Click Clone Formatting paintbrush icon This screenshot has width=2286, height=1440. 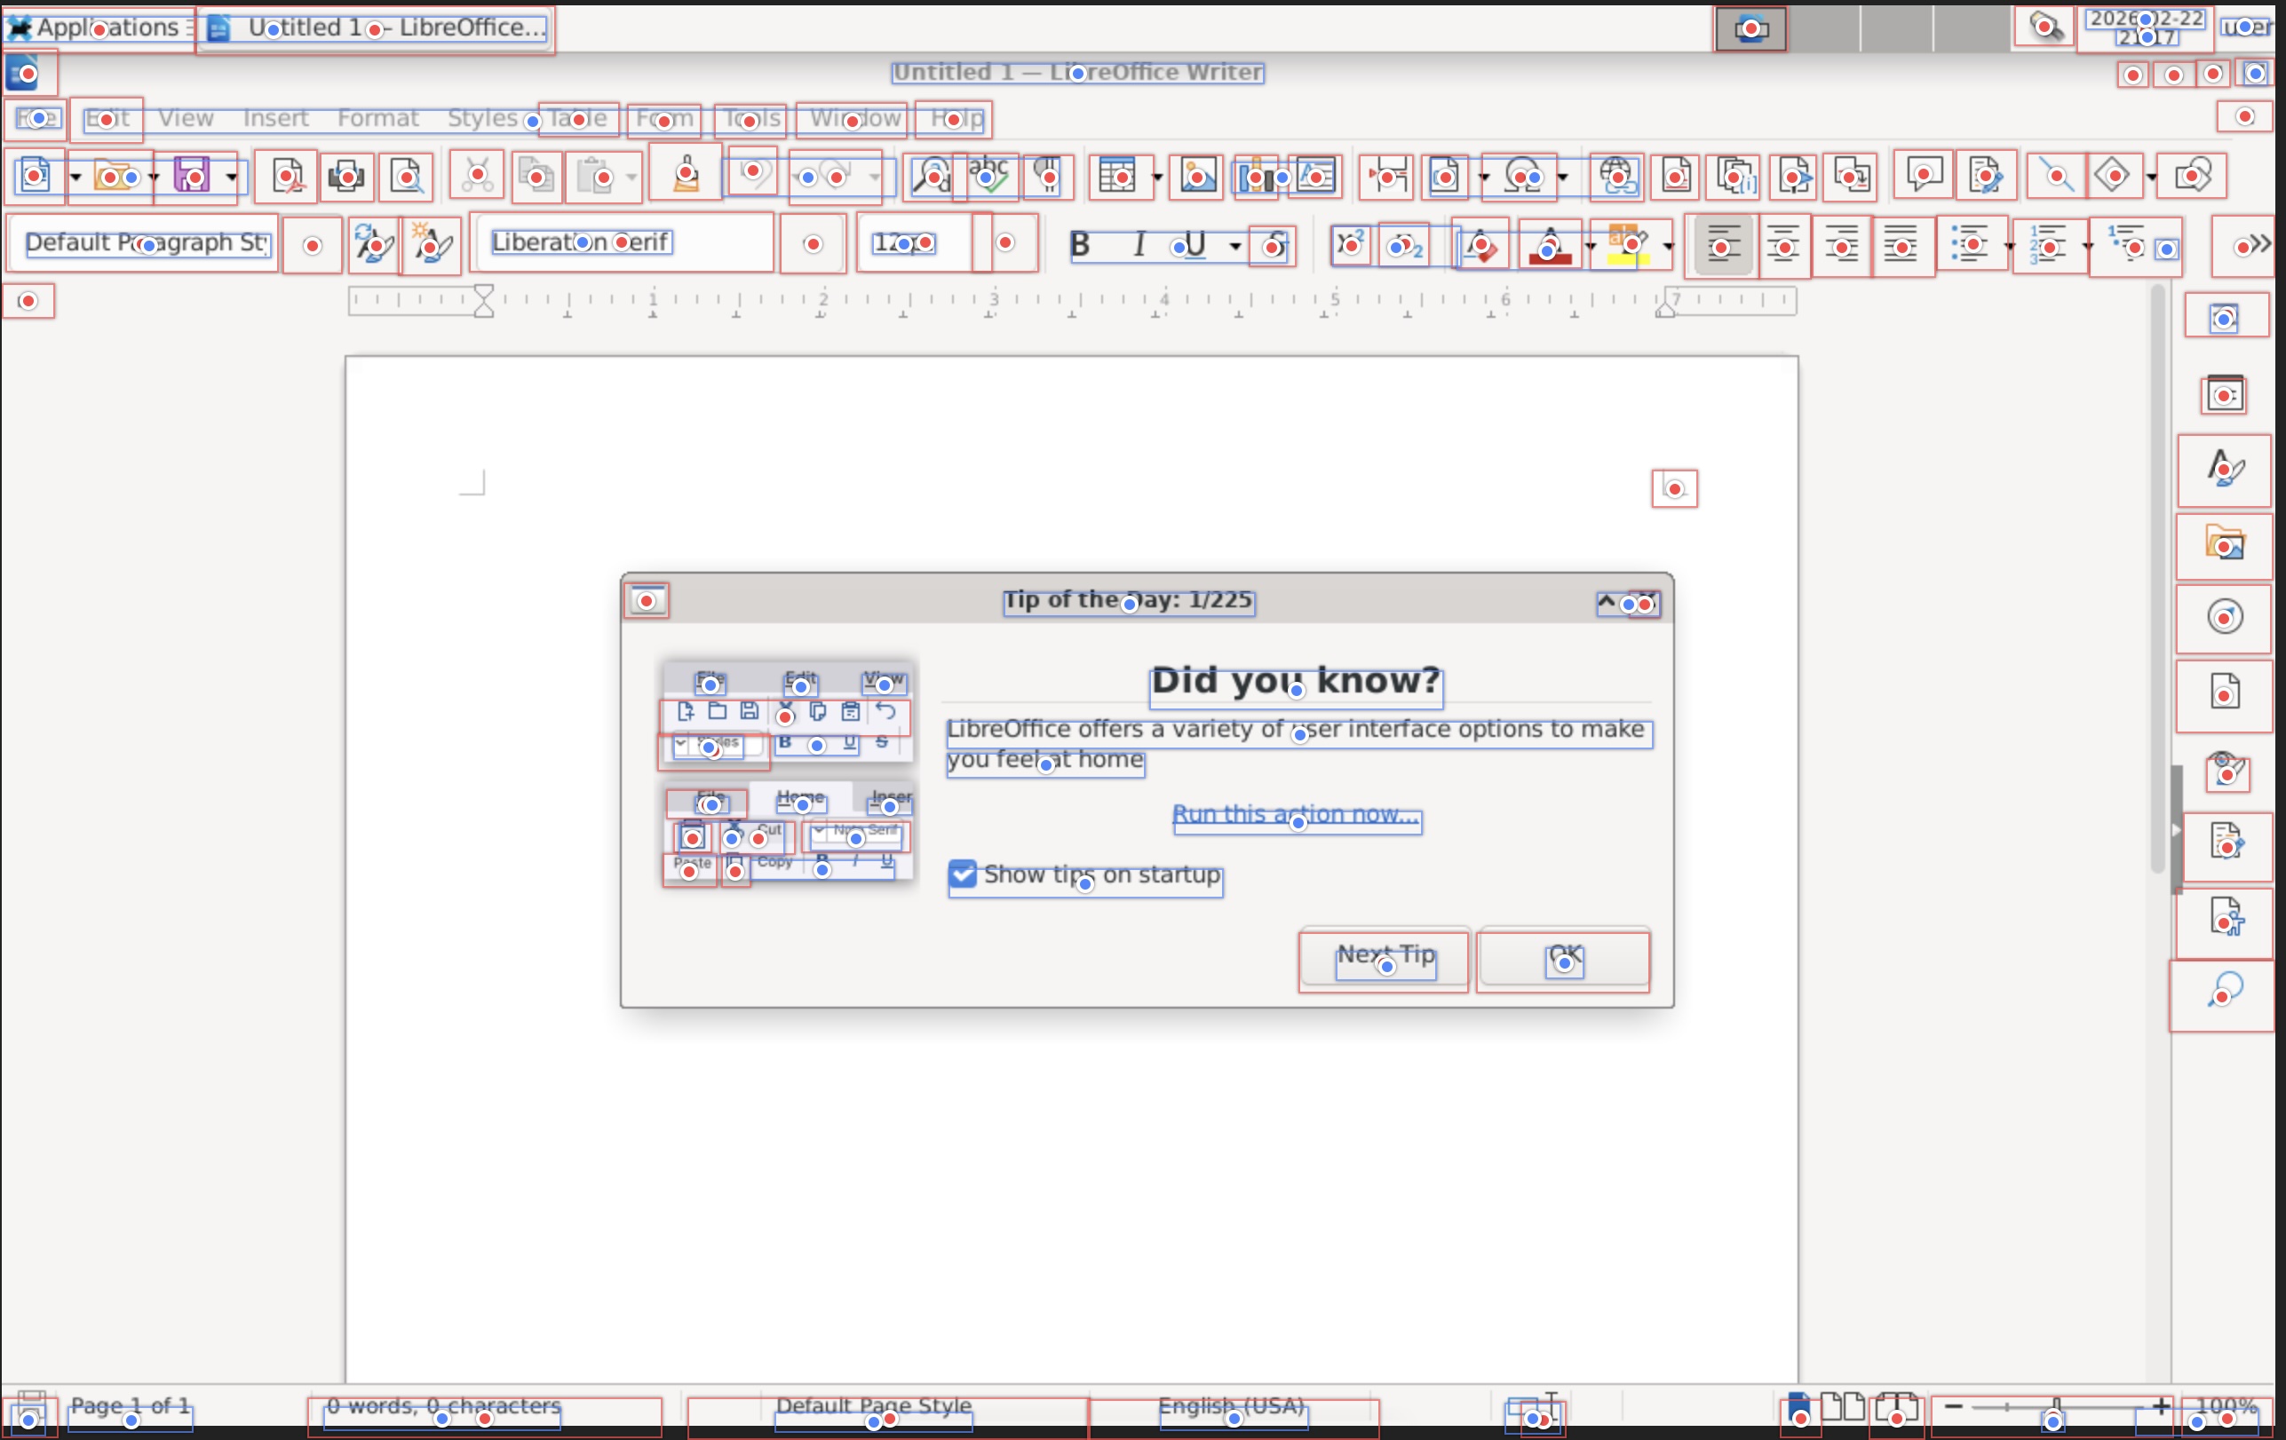pyautogui.click(x=686, y=175)
